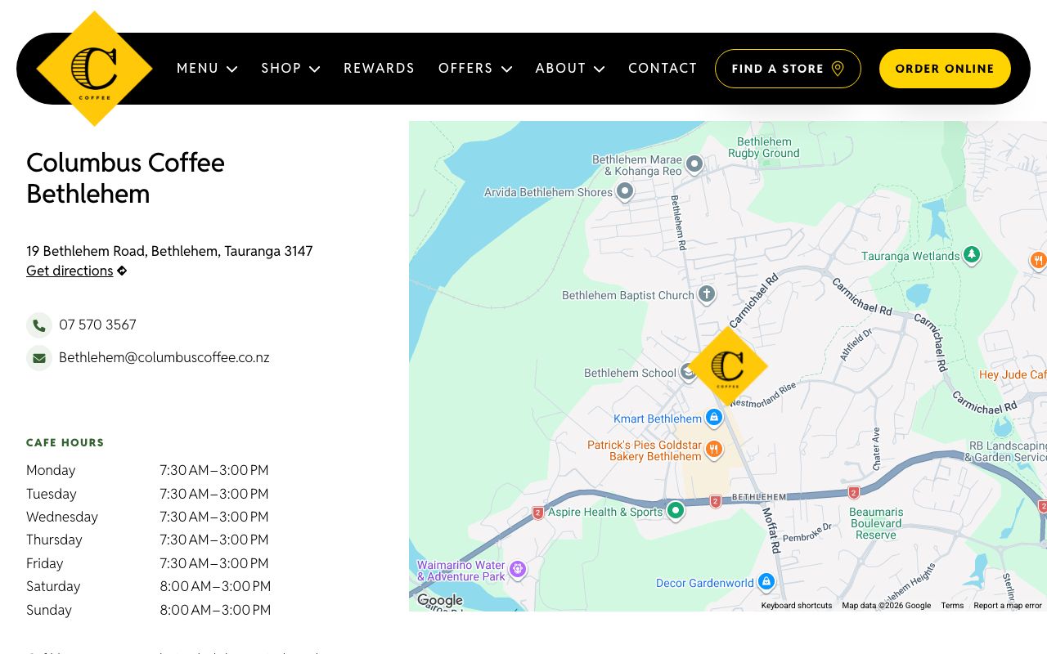Click the Columbus Coffee map marker
Screen dimensions: 1047x654
727,366
